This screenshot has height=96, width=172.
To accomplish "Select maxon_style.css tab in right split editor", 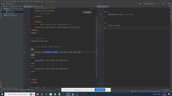I will [103, 6].
